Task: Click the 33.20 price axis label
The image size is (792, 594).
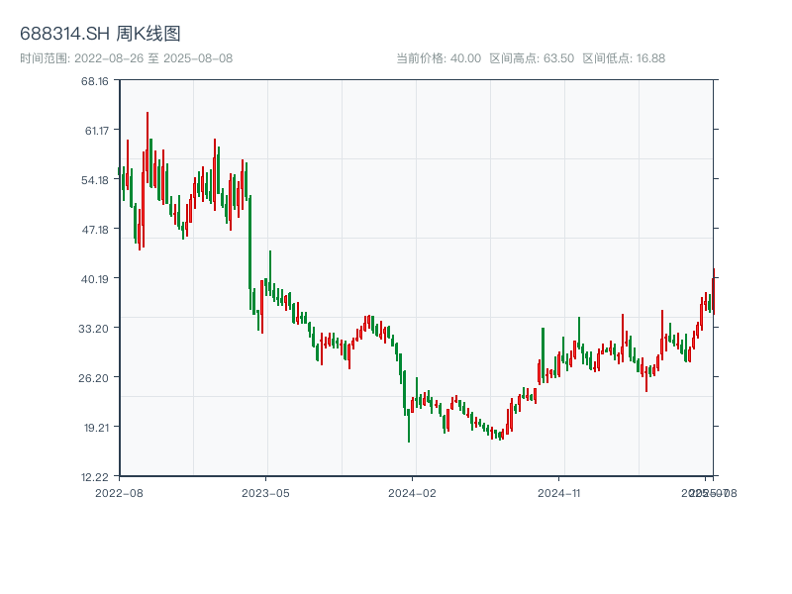Action: (95, 329)
